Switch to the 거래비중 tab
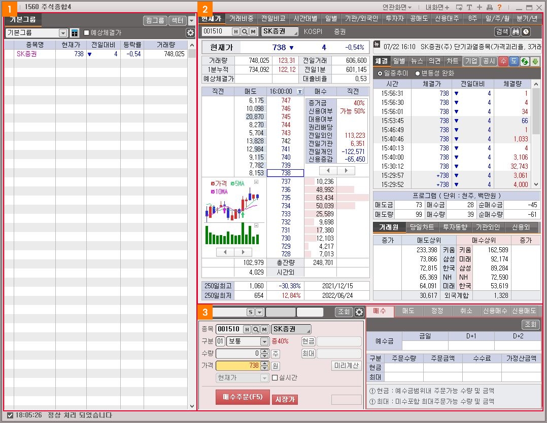 click(x=242, y=19)
